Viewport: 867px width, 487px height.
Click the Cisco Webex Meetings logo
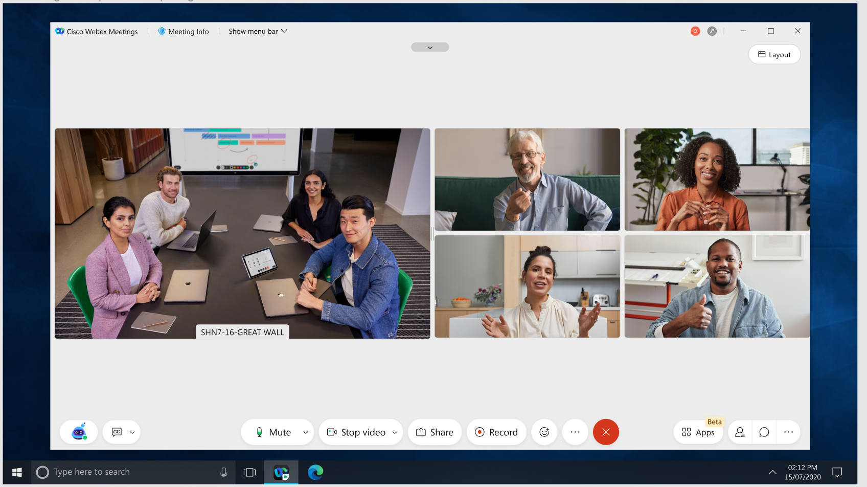tap(60, 31)
